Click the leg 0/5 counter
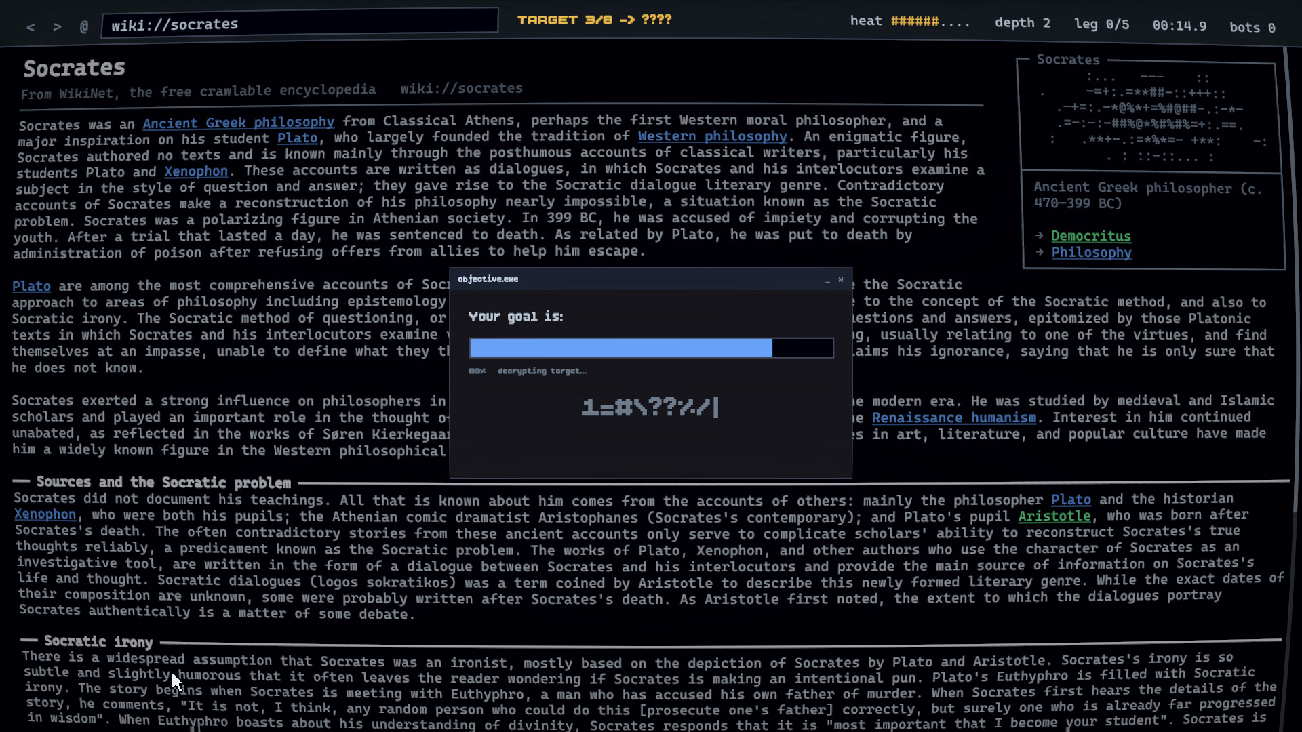Screen dimensions: 1302x732 [x=1102, y=24]
